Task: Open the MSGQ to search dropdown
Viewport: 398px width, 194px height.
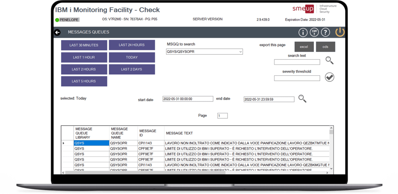Action: pyautogui.click(x=204, y=52)
